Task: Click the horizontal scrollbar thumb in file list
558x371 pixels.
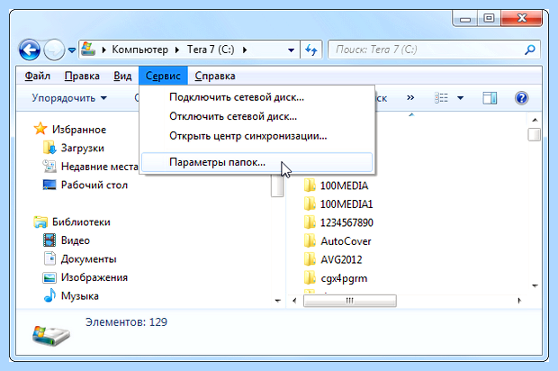Action: (350, 301)
